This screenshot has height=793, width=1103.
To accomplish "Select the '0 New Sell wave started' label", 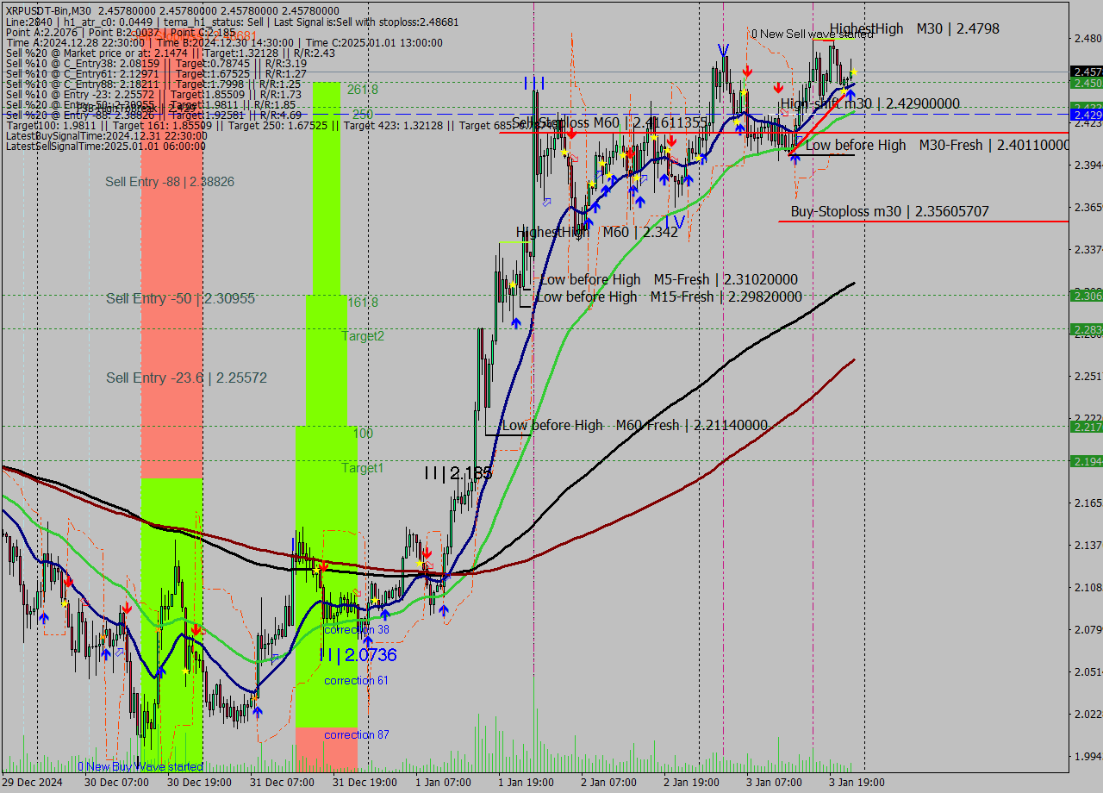I will click(812, 34).
